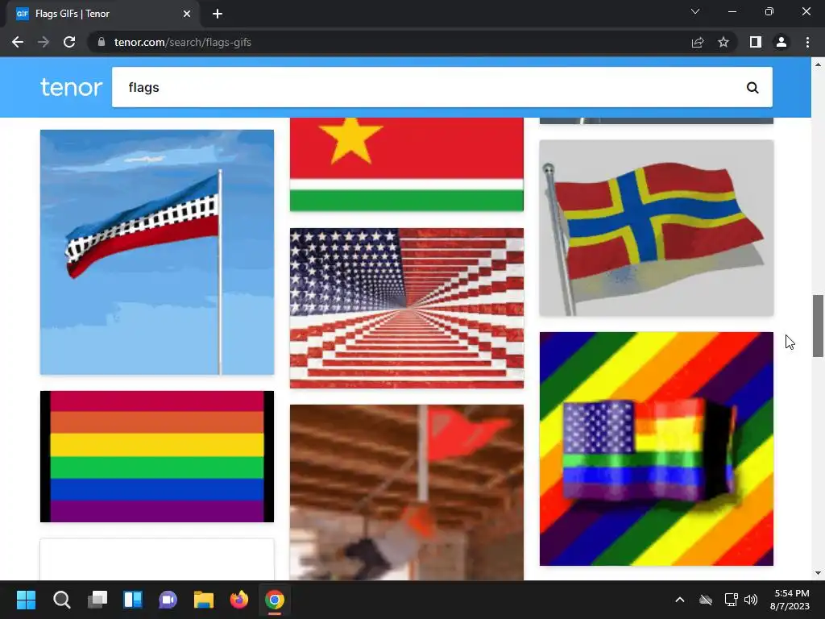Screen dimensions: 825x619
Task: Open File Explorer from taskbar
Action: (204, 600)
